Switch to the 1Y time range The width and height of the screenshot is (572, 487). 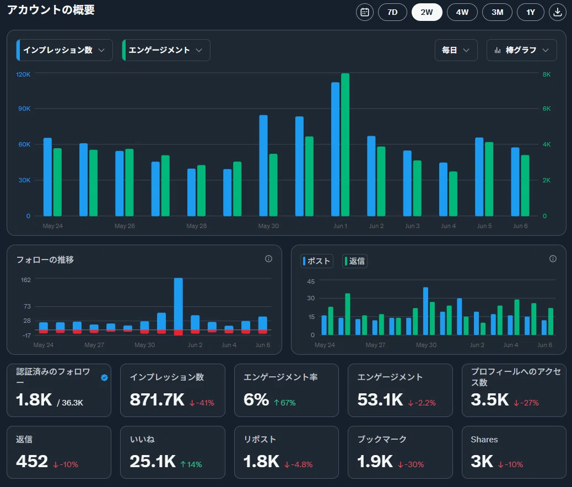coord(531,12)
